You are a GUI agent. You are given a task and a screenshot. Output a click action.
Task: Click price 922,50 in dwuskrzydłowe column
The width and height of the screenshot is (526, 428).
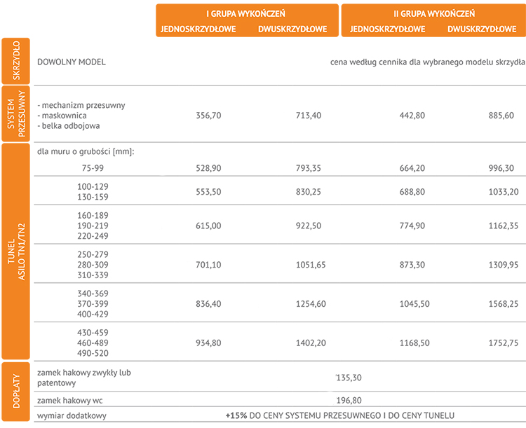point(309,226)
